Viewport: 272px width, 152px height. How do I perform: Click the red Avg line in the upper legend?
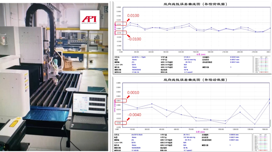point(263,72)
